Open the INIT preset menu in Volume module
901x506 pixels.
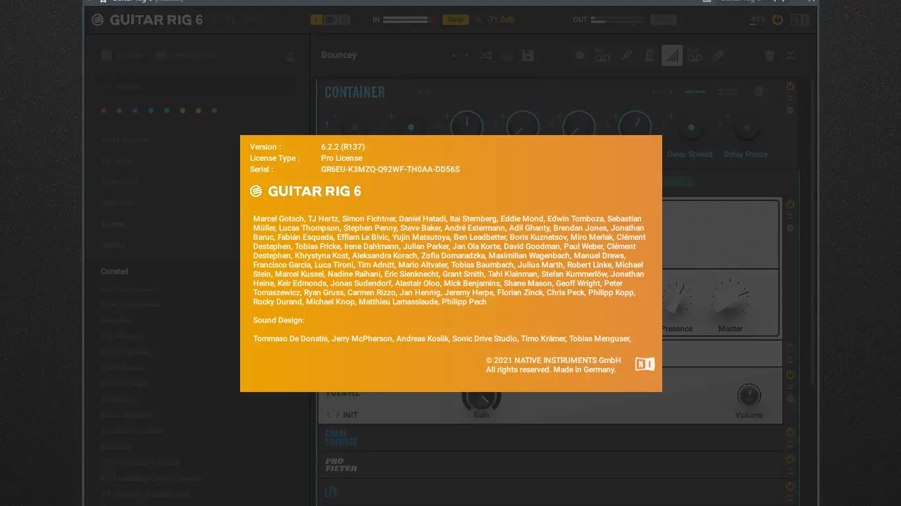tap(350, 415)
